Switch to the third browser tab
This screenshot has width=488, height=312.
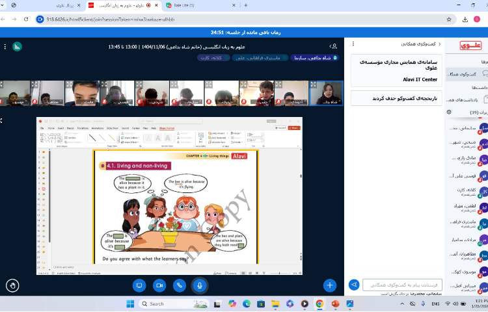200,5
